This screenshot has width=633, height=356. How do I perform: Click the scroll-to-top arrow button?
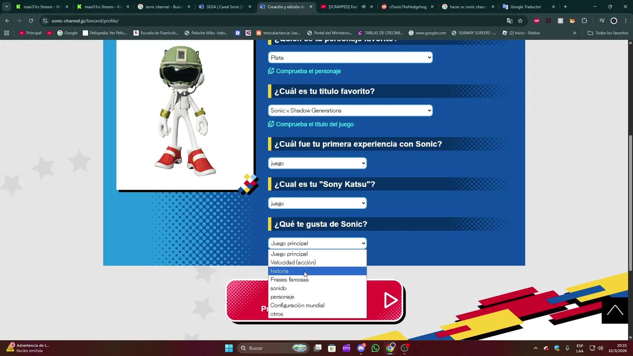[615, 311]
